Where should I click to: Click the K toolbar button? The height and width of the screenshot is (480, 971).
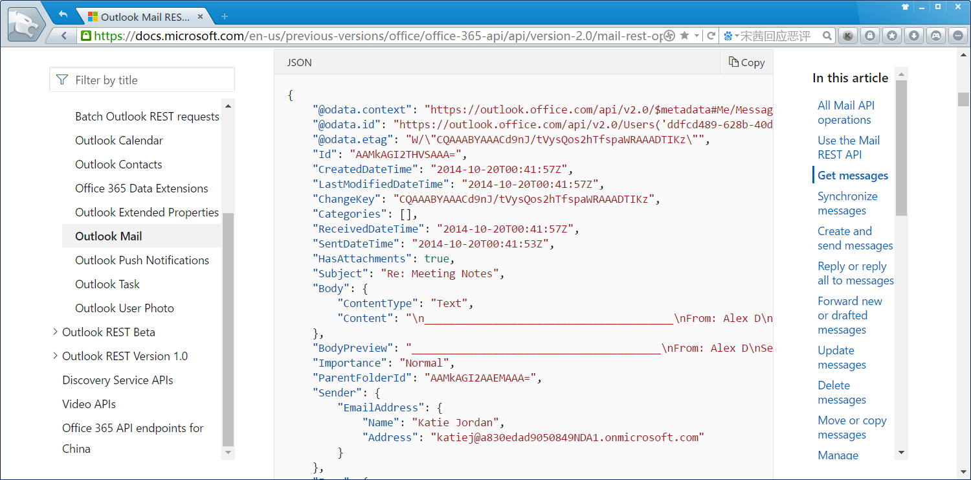(848, 36)
